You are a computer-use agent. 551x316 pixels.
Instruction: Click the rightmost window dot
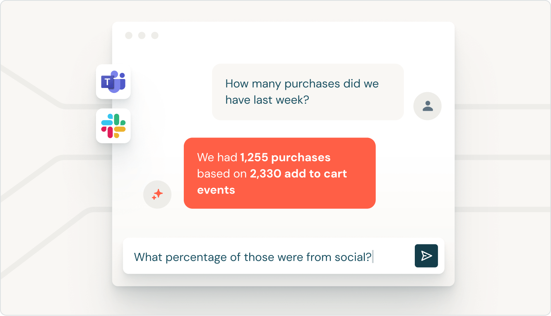pos(155,36)
